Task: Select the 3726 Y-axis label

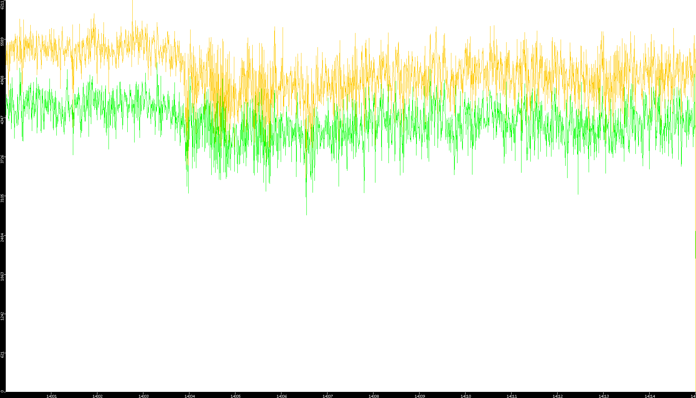Action: (3, 159)
